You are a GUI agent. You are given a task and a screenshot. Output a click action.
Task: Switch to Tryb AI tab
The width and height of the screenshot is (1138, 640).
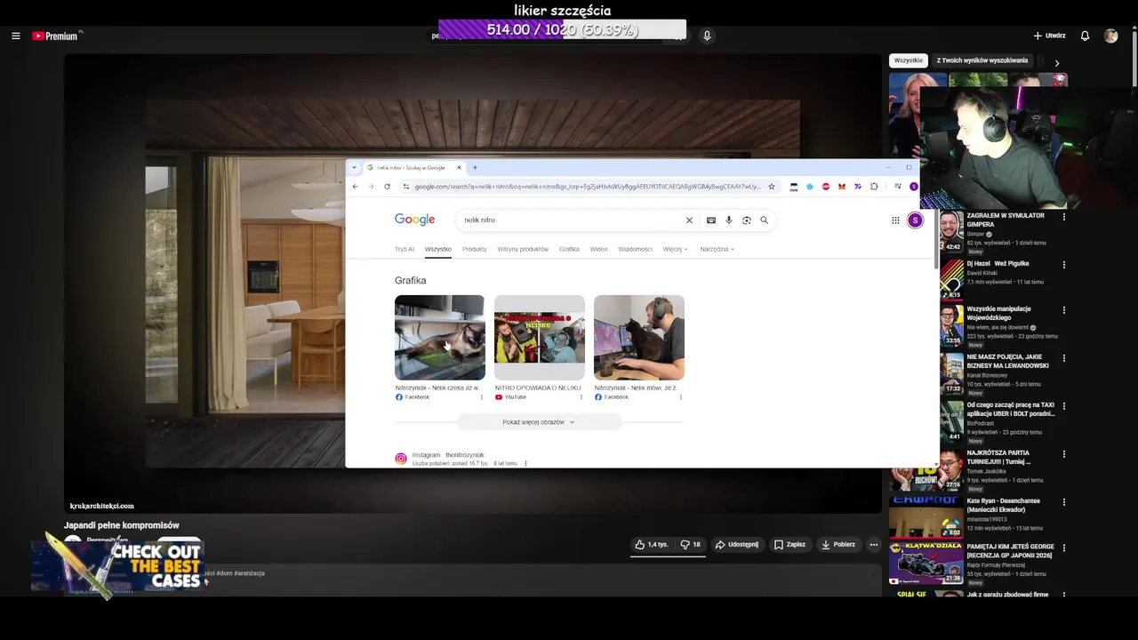(405, 249)
